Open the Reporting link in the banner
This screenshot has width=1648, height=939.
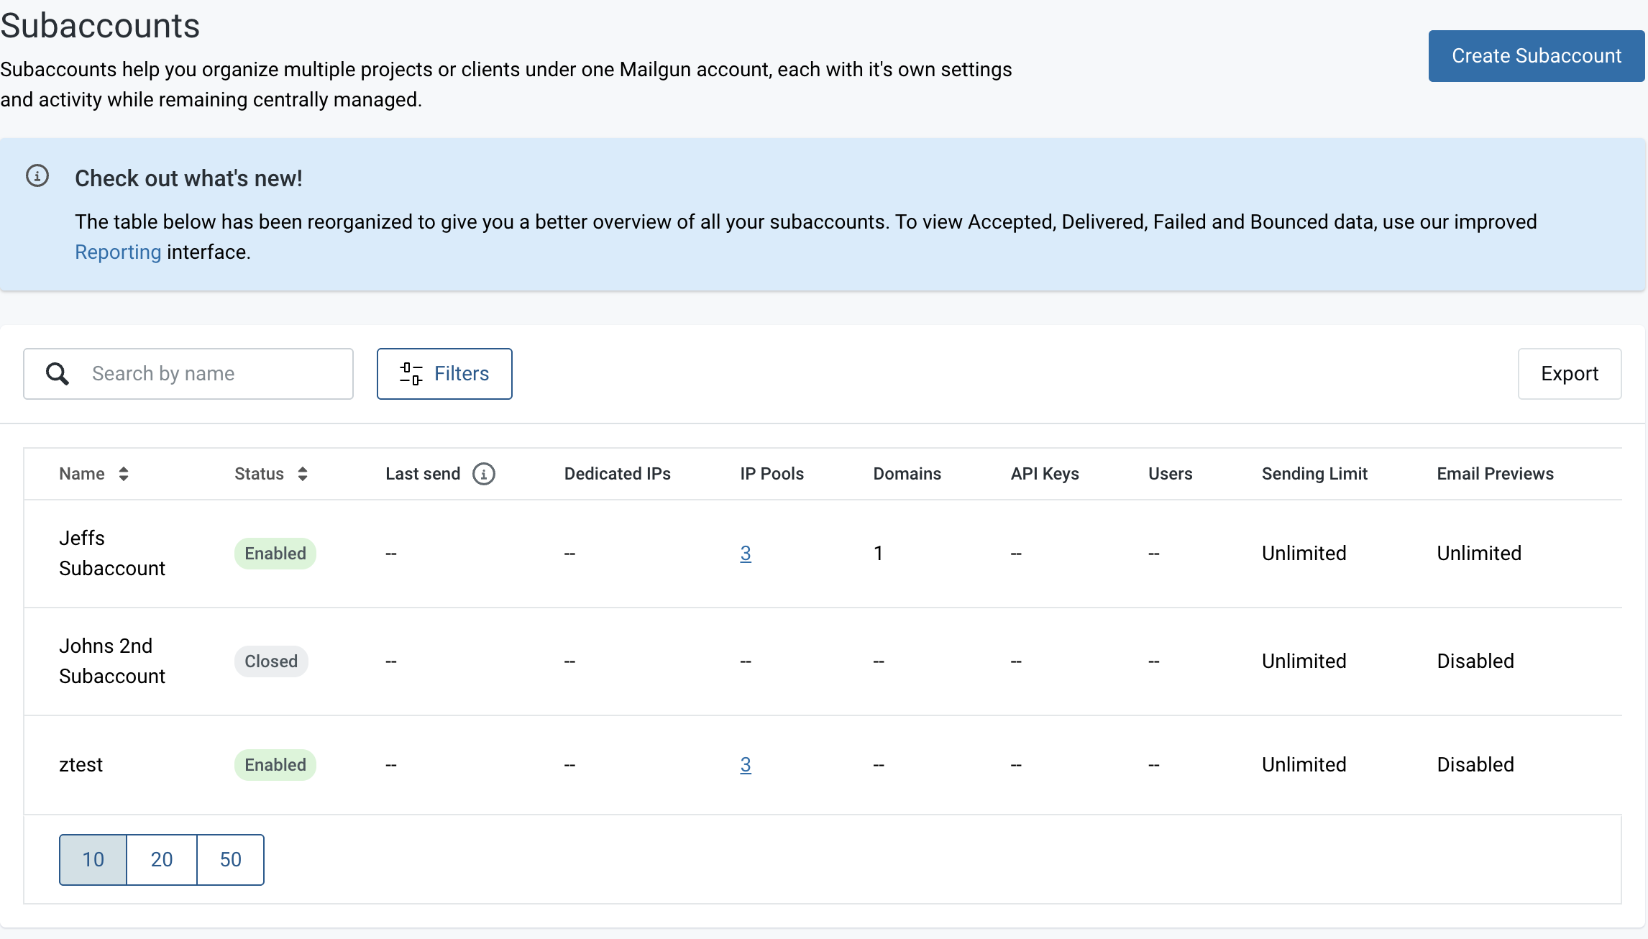pyautogui.click(x=118, y=252)
